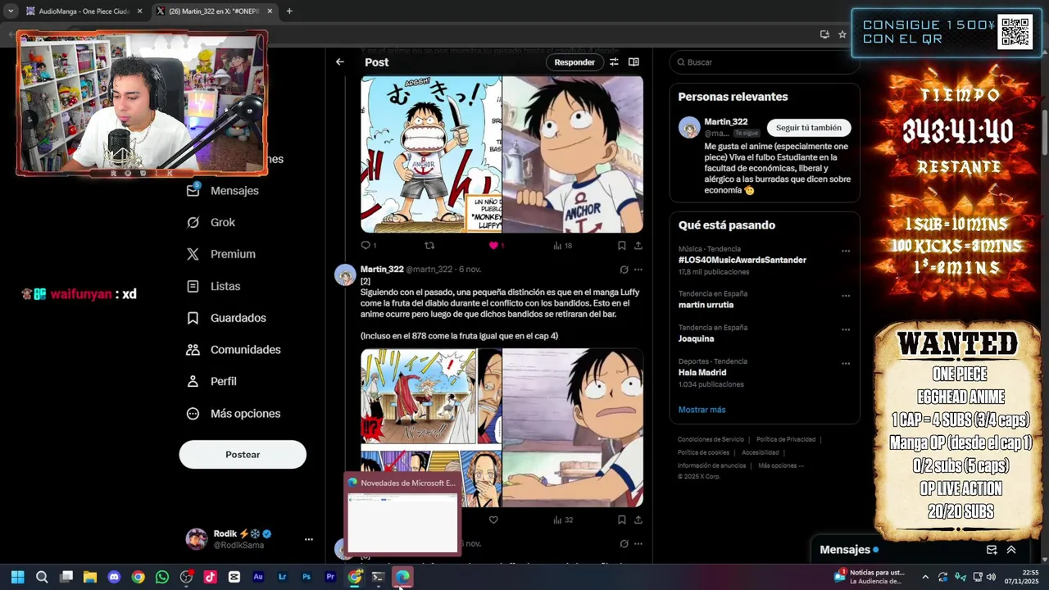The width and height of the screenshot is (1049, 590).
Task: Click Martin_322 avatar on post [2]
Action: coord(345,275)
